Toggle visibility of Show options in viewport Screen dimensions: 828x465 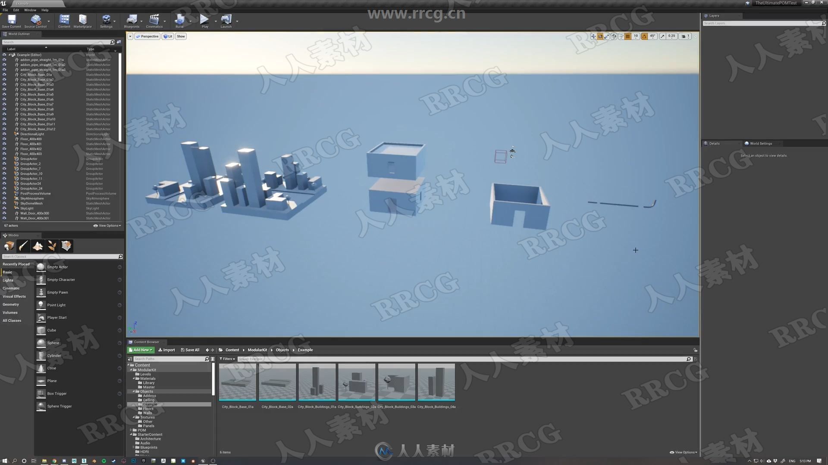180,36
